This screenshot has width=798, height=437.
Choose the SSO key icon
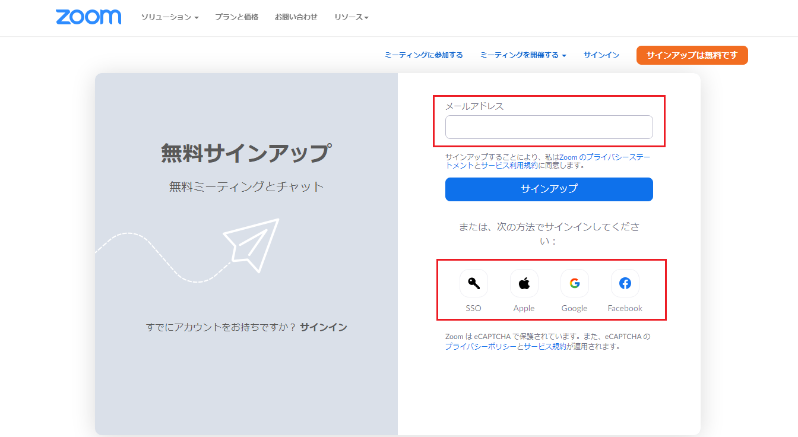[x=473, y=283]
